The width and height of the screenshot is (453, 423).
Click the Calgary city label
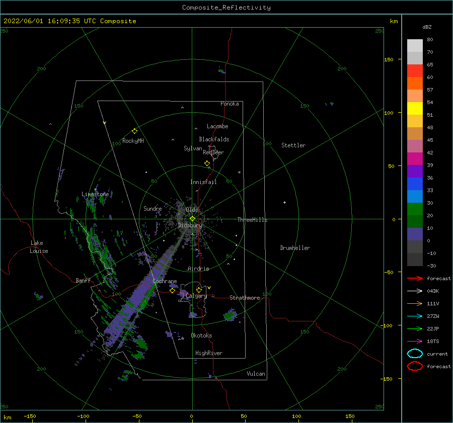point(196,296)
